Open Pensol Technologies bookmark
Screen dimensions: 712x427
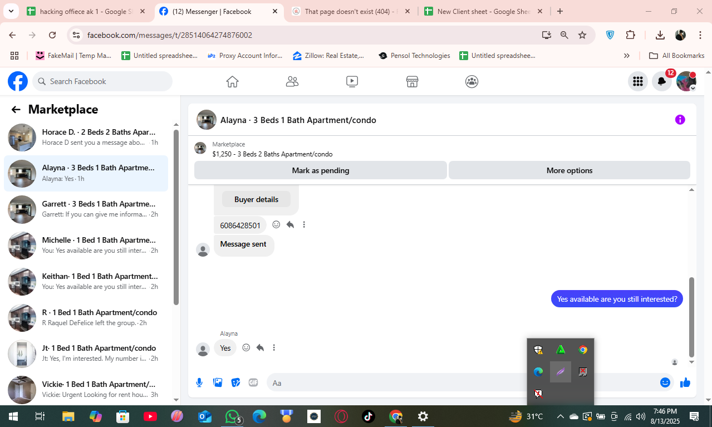tap(414, 56)
